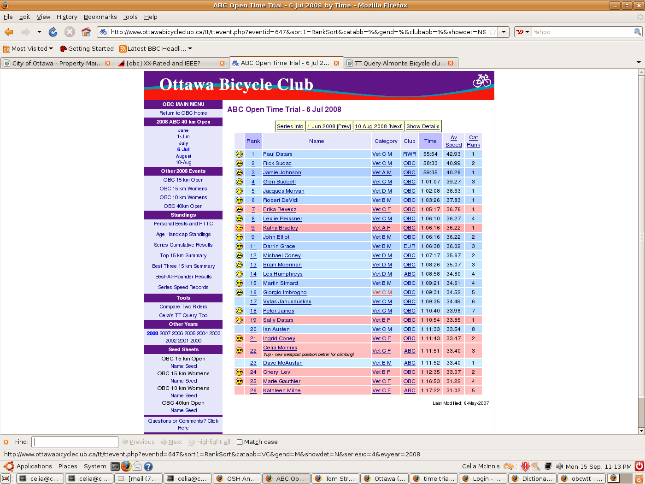
Task: Toggle Highlight all in Find bar
Action: point(209,442)
